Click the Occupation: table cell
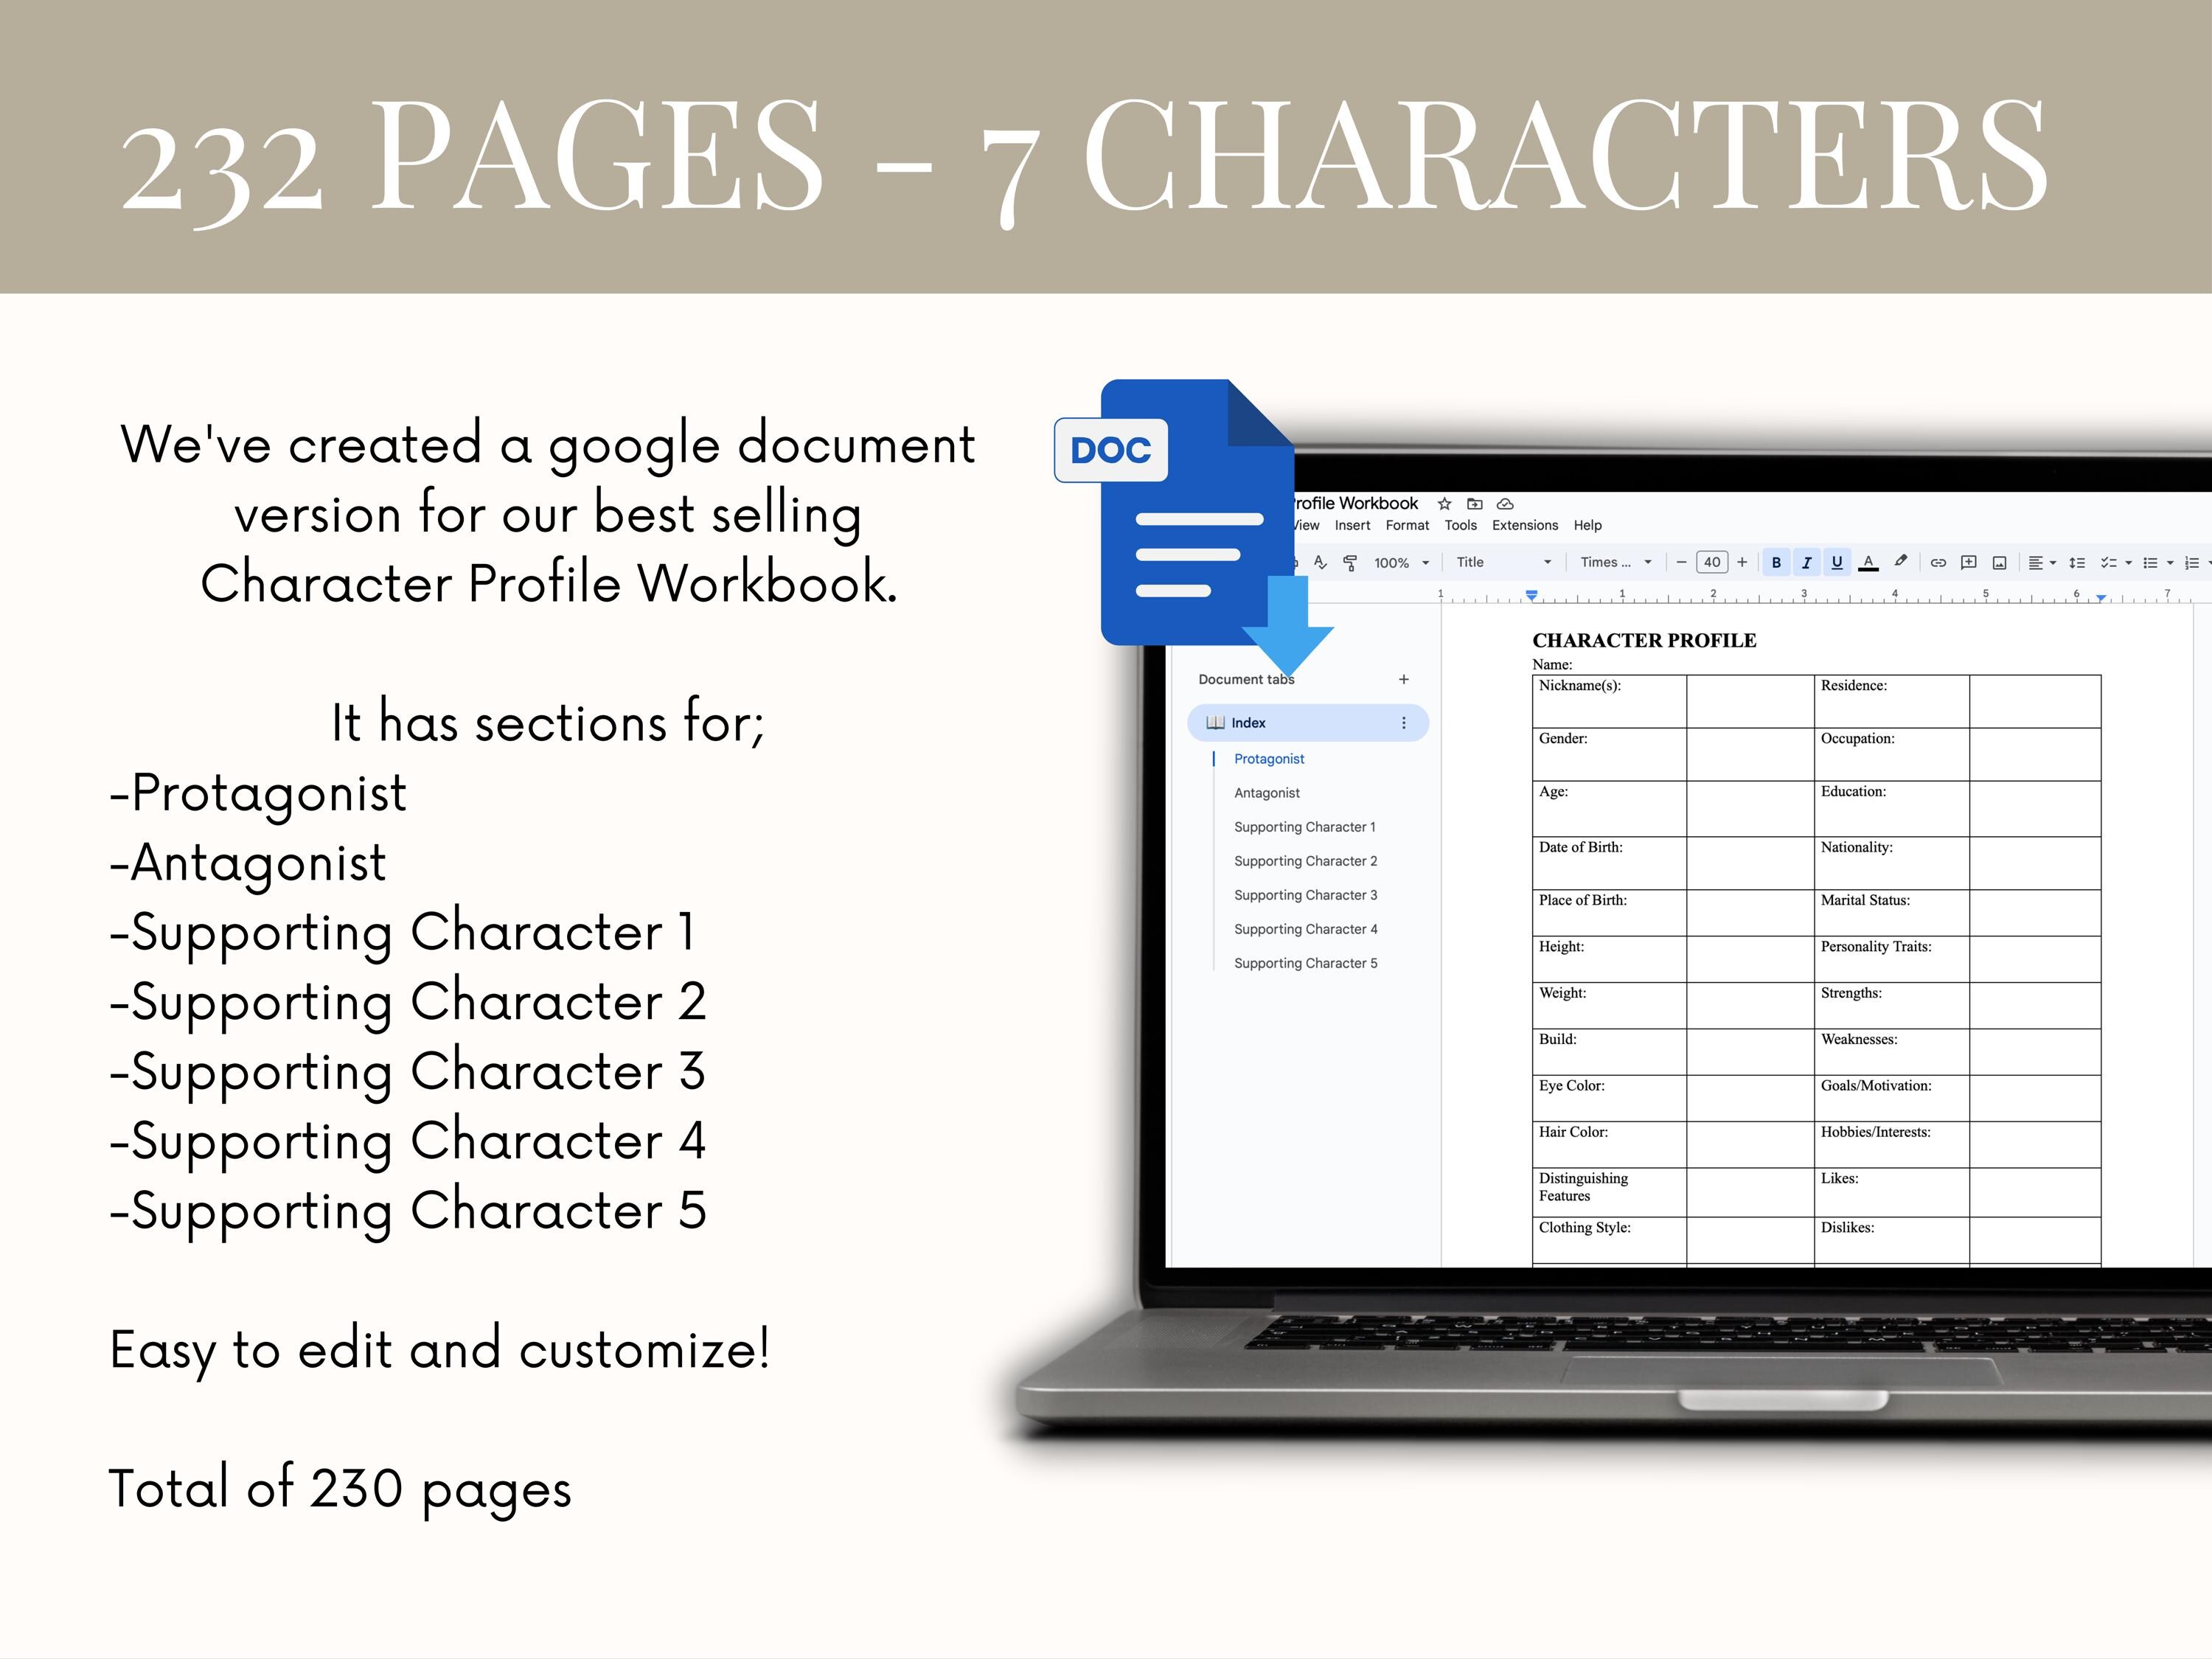This screenshot has width=2212, height=1659. tap(1891, 754)
